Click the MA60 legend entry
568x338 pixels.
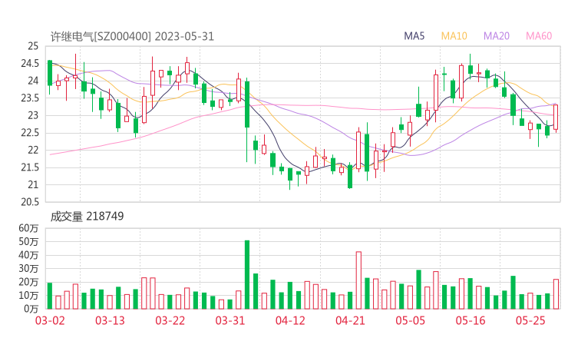pyautogui.click(x=539, y=36)
